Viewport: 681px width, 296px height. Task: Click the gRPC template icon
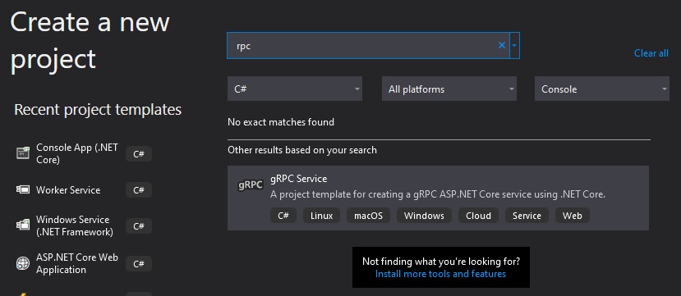251,185
